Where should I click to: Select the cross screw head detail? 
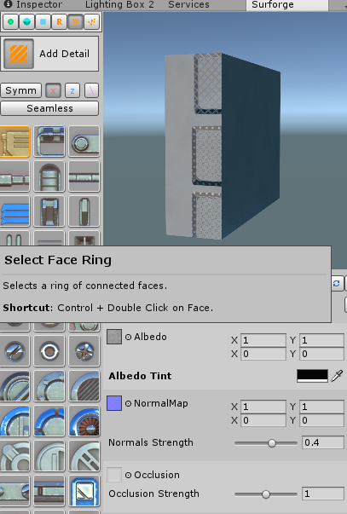click(84, 351)
